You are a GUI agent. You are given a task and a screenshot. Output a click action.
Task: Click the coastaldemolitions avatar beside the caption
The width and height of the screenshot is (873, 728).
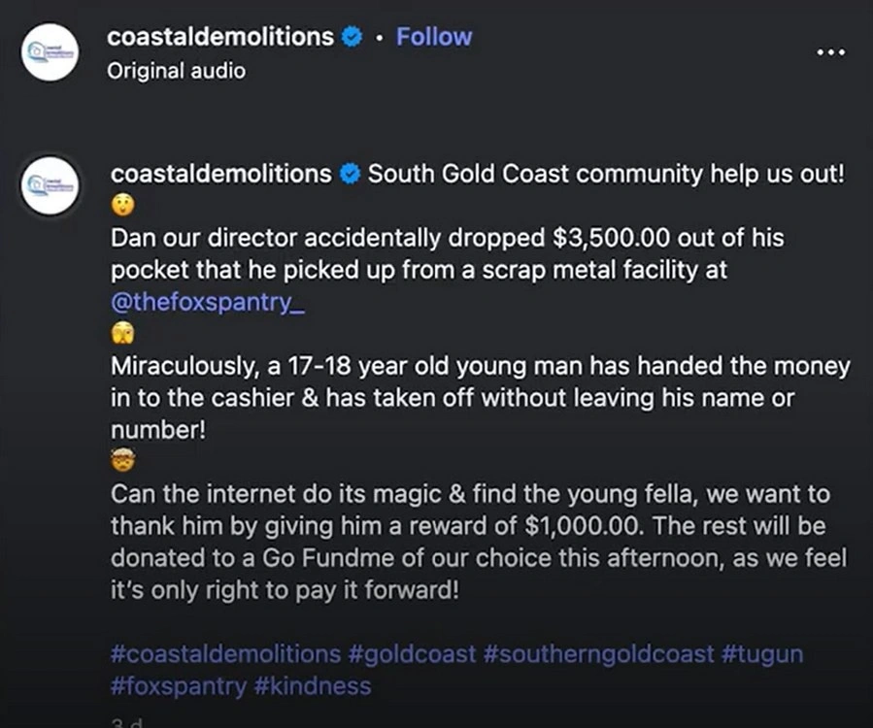50,185
